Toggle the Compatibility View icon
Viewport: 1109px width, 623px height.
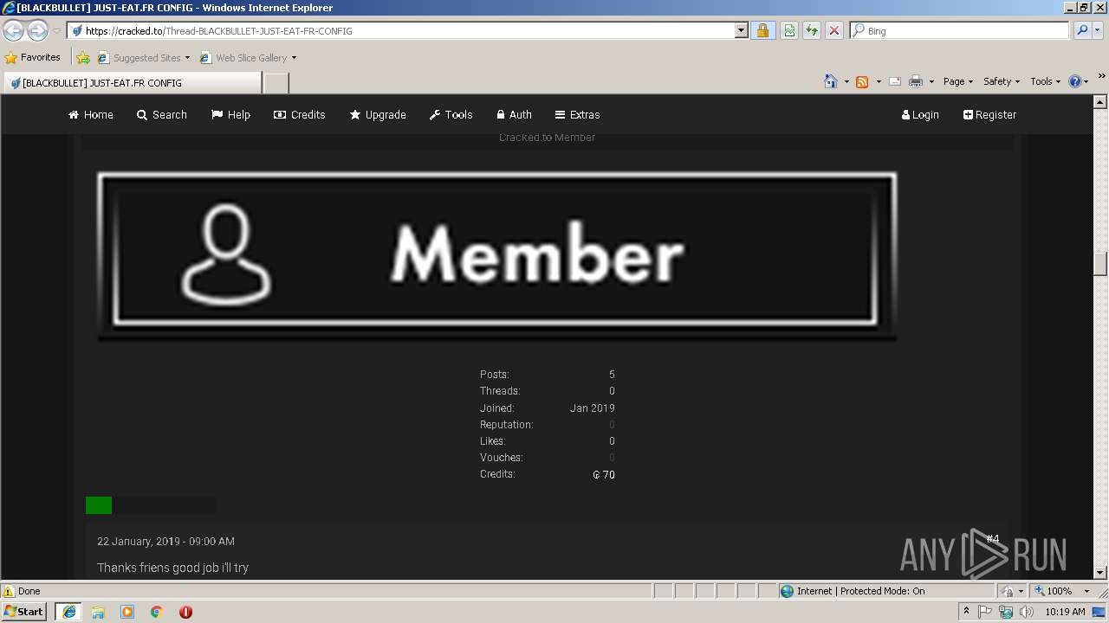tap(789, 31)
